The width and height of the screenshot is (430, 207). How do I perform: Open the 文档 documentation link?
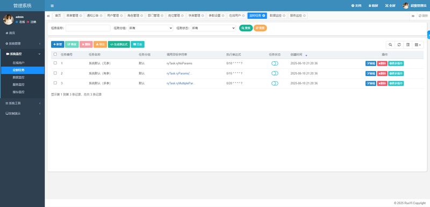(356, 5)
